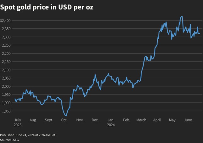Select the Dec. x-axis label

(95, 120)
